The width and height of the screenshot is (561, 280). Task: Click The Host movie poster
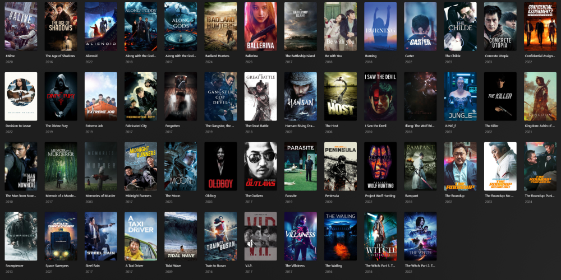click(341, 96)
